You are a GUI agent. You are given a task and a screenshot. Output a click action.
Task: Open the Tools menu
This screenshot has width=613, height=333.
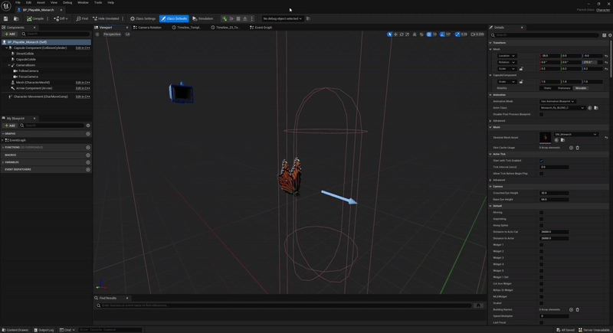(x=98, y=2)
